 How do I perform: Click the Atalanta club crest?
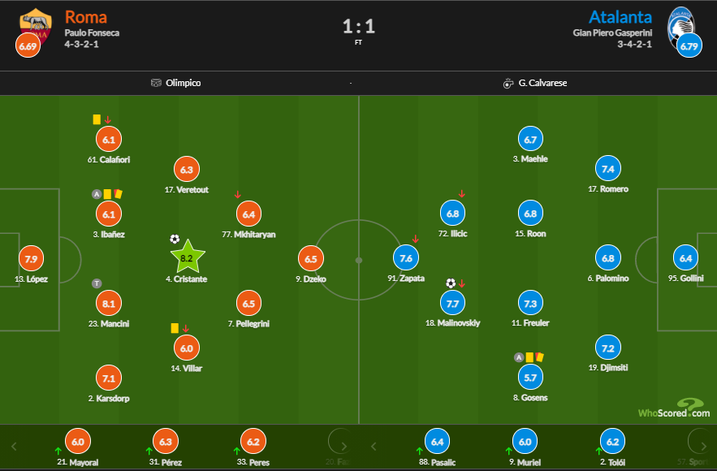(683, 24)
